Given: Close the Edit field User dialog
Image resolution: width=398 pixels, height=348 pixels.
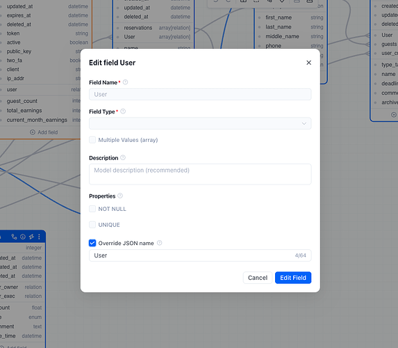Looking at the screenshot, I should click(308, 63).
